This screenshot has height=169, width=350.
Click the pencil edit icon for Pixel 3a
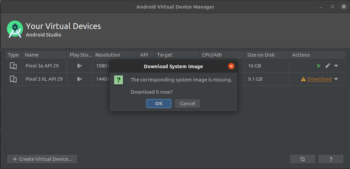(x=328, y=66)
